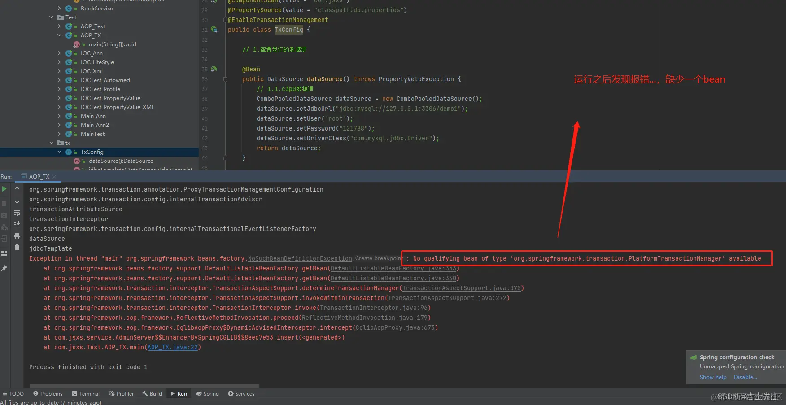The width and height of the screenshot is (786, 405).
Task: Click the fold marker beside line 36
Action: (x=225, y=79)
